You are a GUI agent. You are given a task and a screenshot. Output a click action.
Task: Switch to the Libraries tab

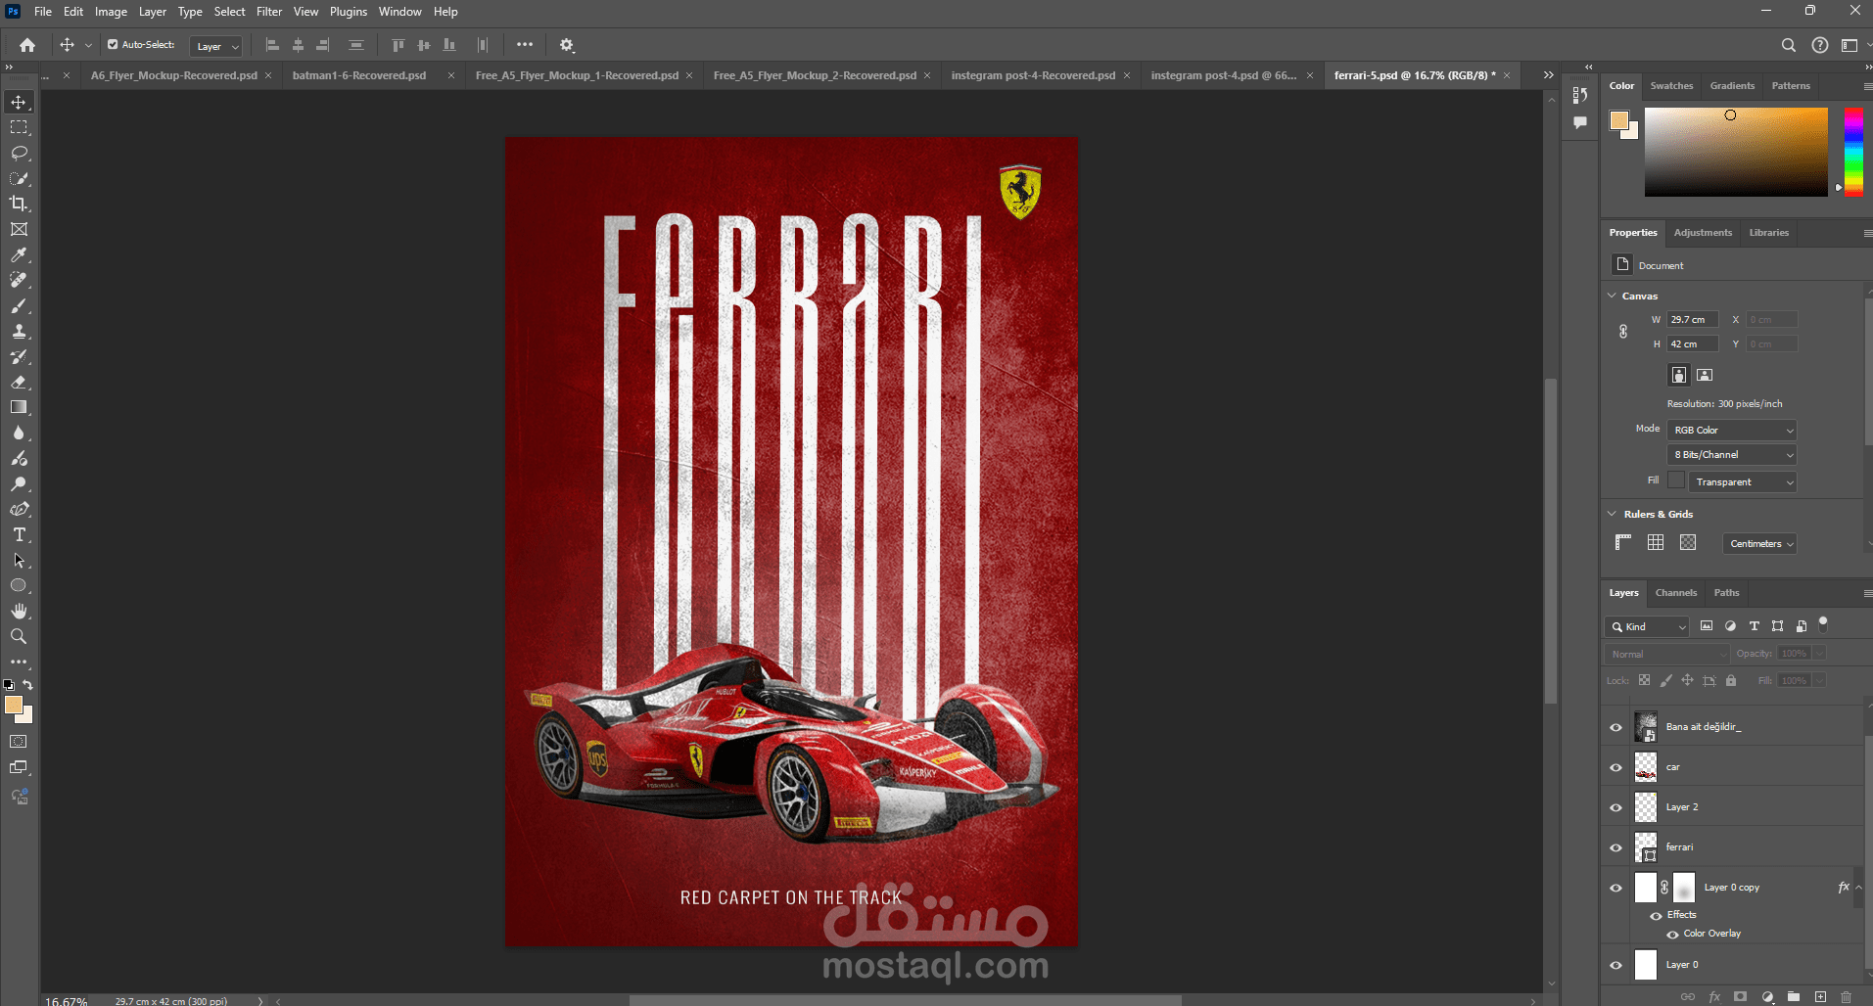coord(1768,233)
